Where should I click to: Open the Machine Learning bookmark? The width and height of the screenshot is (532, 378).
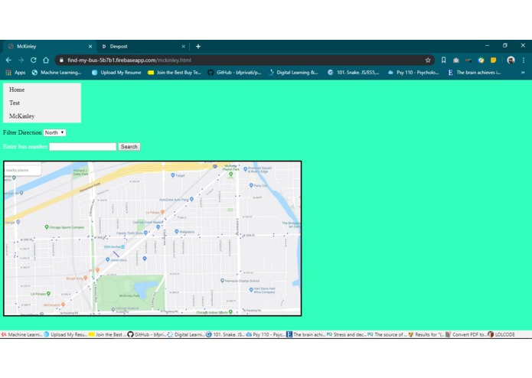coord(57,73)
